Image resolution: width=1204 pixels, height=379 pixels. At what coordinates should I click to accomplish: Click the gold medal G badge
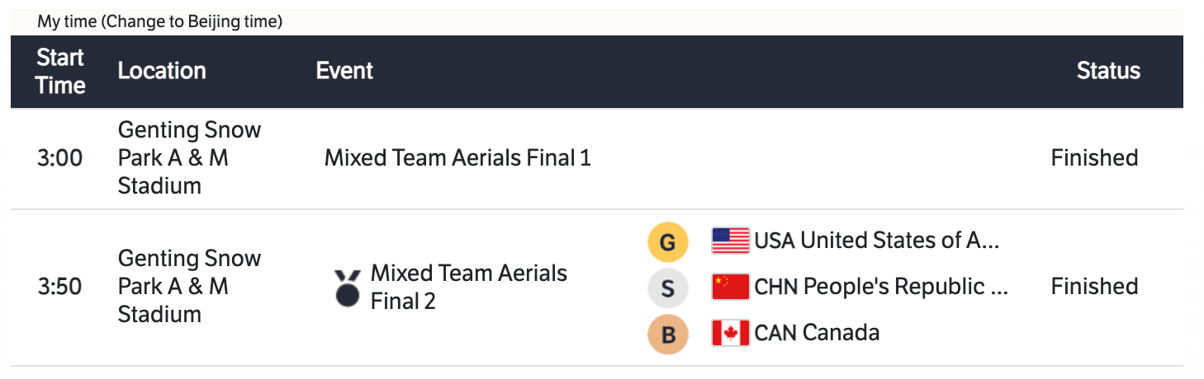[668, 242]
